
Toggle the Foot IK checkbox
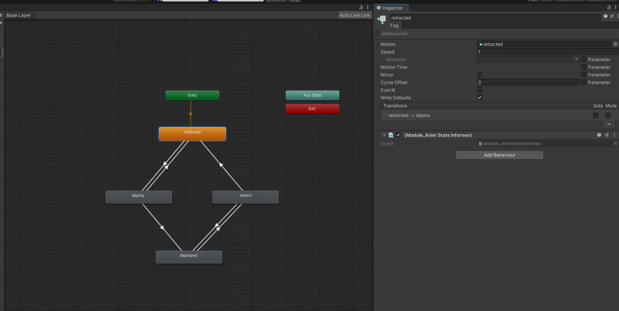click(x=480, y=90)
